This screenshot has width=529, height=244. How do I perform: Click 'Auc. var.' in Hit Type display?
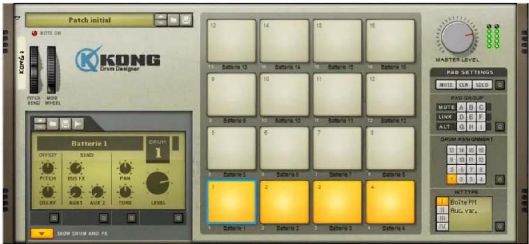coord(464,210)
